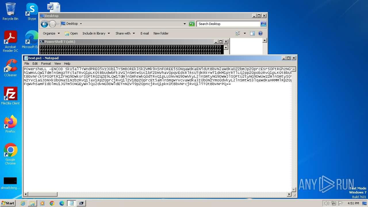The height and width of the screenshot is (207, 368).
Task: Open recent locations dropdown in Explorer
Action: point(58,24)
